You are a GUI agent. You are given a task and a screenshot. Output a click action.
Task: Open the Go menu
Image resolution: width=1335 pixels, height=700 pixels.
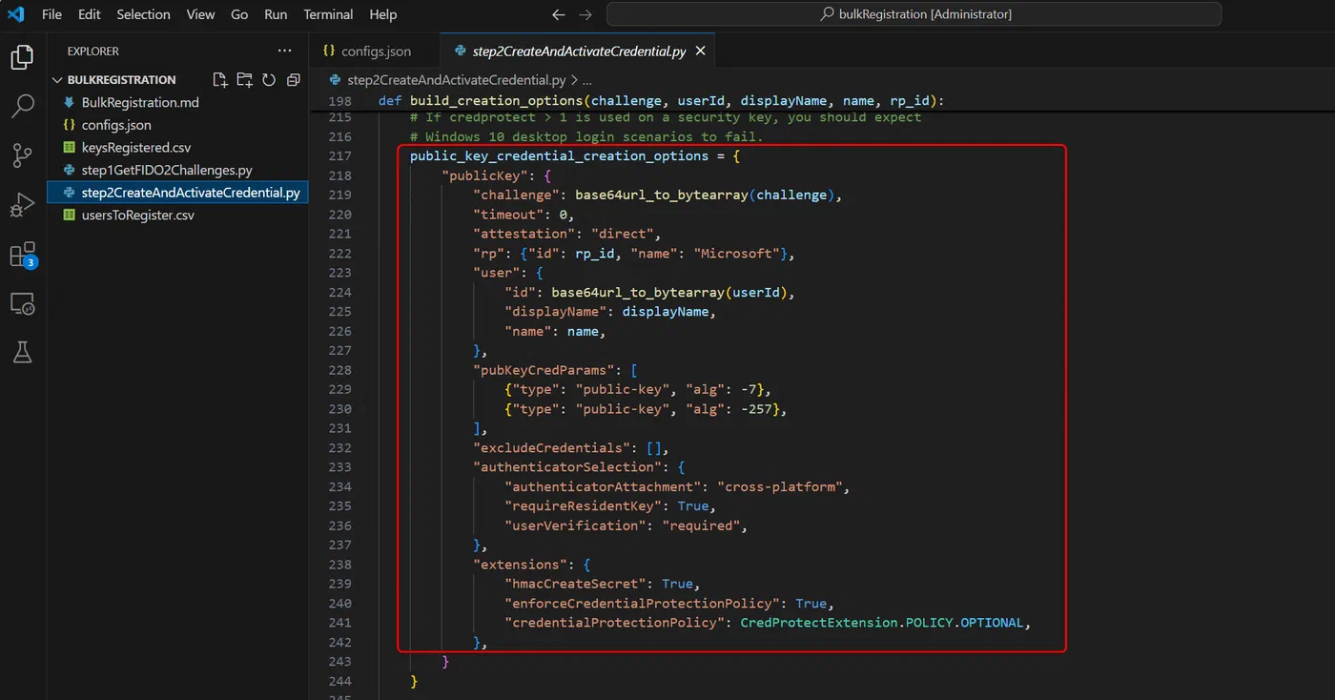pos(239,14)
